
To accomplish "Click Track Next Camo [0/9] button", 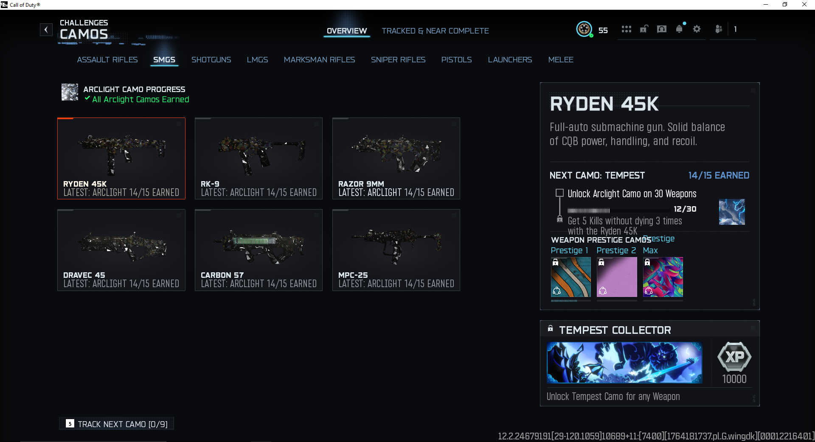I will [116, 424].
